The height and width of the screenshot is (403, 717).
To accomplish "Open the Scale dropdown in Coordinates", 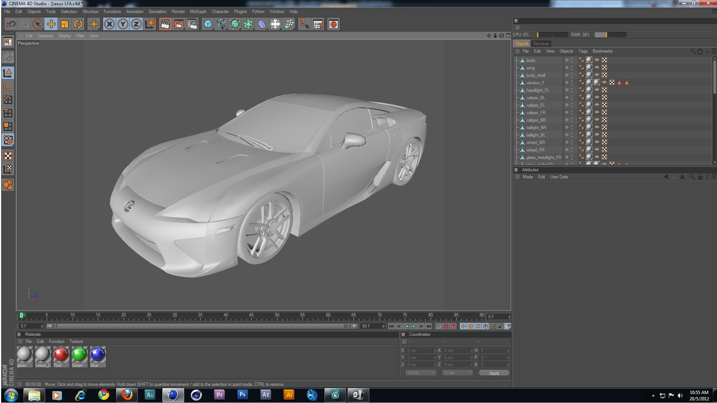I will click(457, 373).
